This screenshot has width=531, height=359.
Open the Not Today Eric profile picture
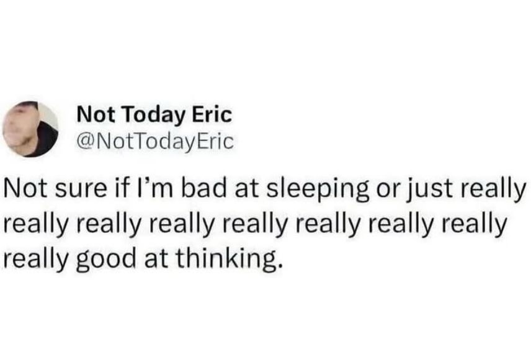[30, 129]
